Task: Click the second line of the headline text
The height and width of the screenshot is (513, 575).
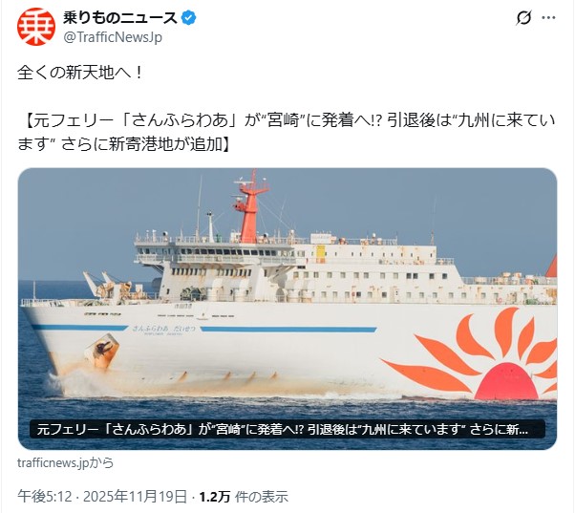Action: click(123, 144)
